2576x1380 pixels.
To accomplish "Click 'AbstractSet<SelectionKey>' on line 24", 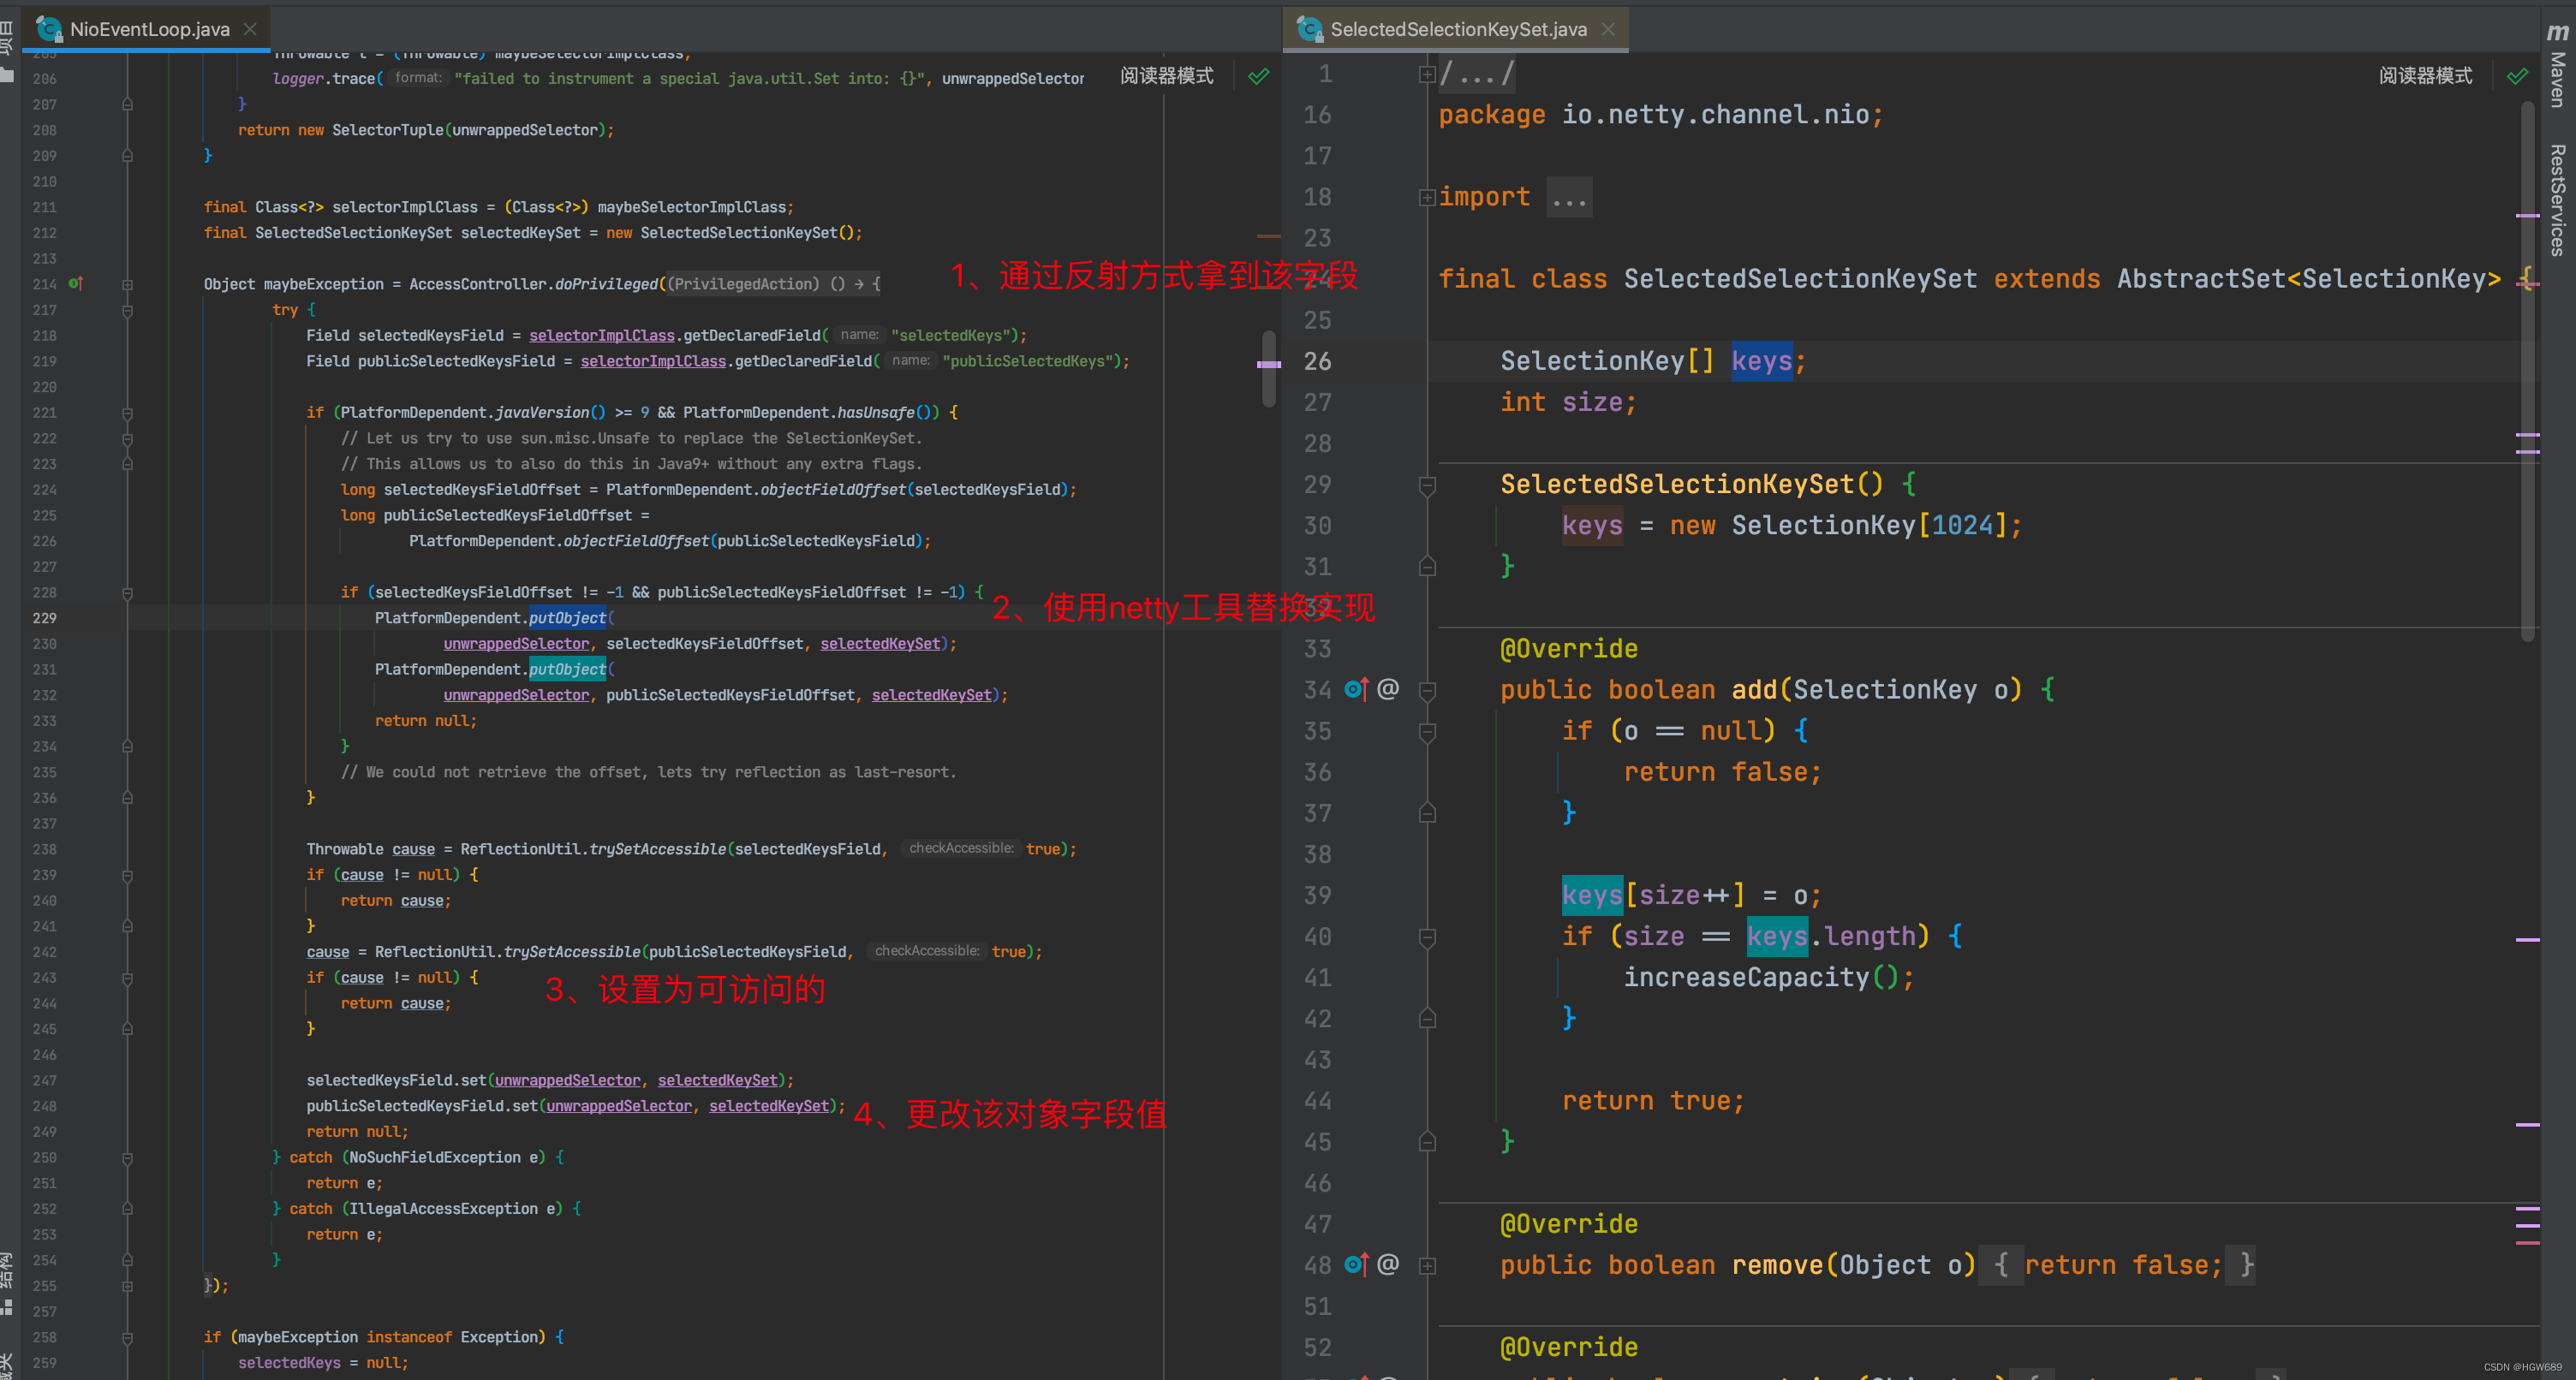I will (2308, 279).
